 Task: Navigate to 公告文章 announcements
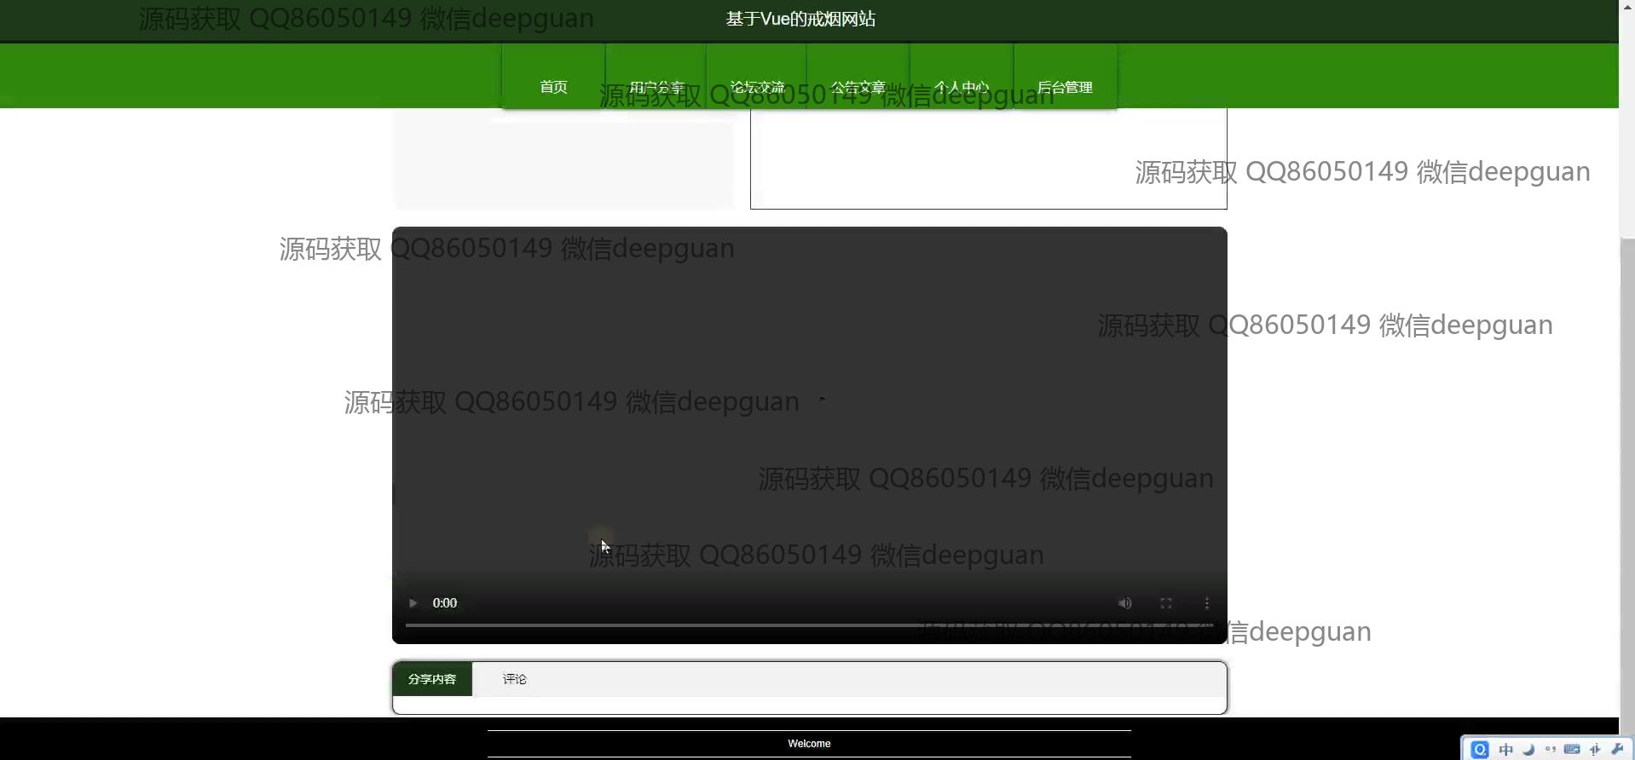(x=858, y=87)
